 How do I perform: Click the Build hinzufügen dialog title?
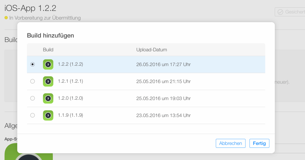click(x=51, y=36)
